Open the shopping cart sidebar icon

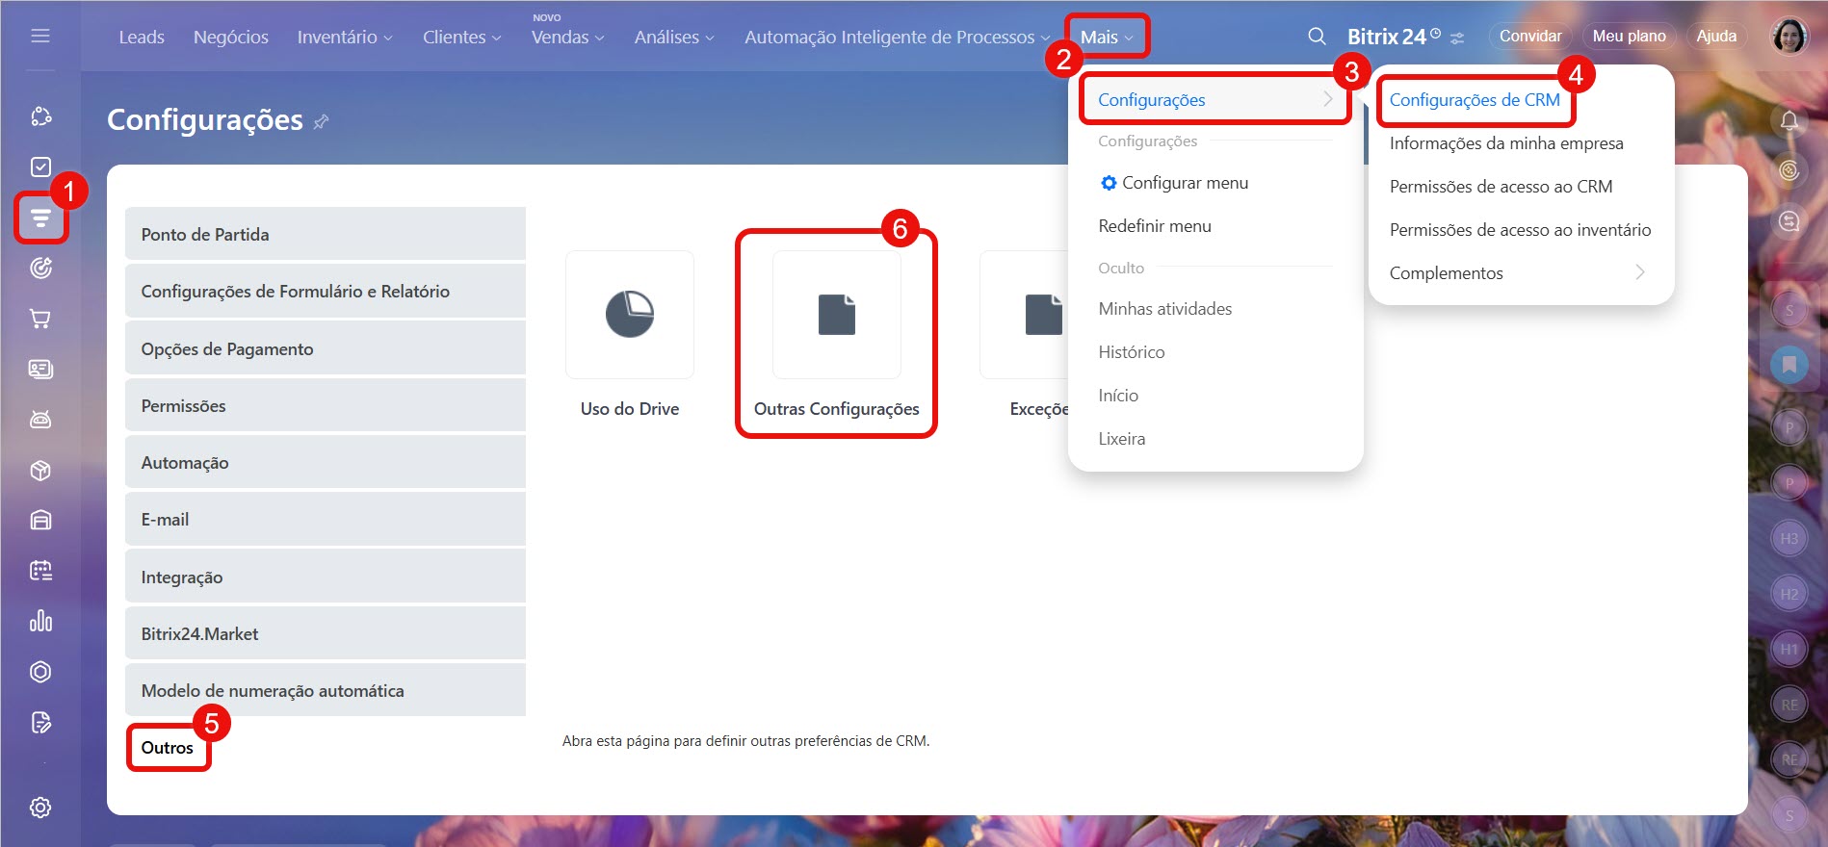pos(40,319)
